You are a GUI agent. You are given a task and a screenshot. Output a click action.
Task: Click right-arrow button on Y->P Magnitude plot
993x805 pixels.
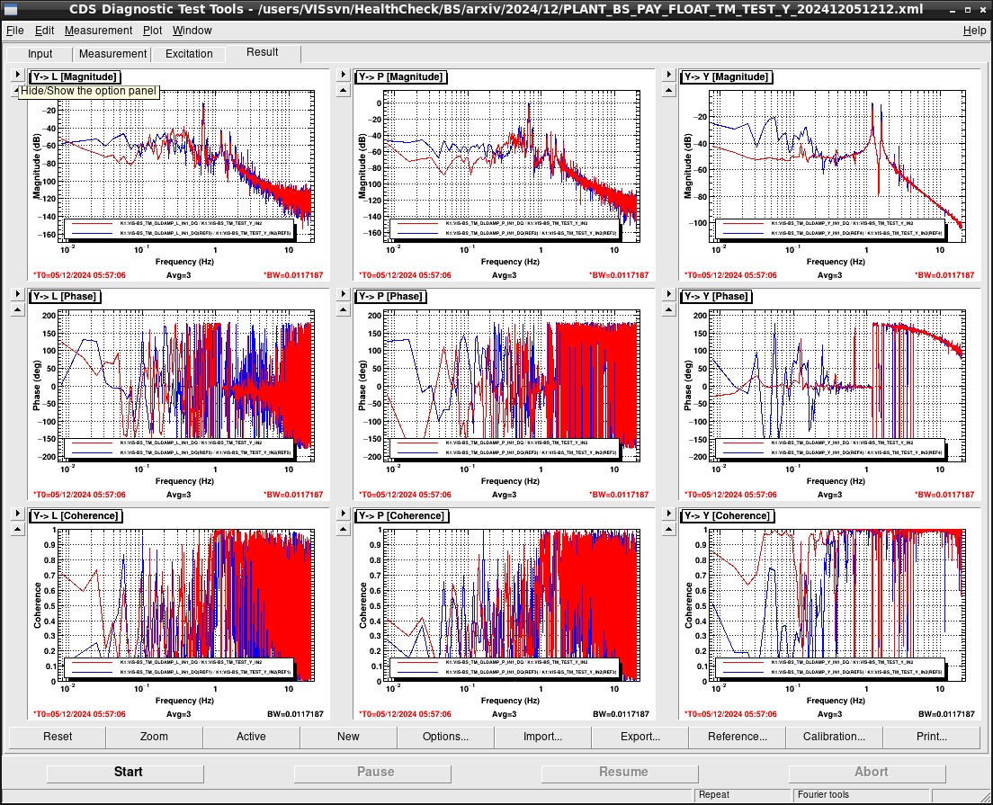pyautogui.click(x=344, y=75)
